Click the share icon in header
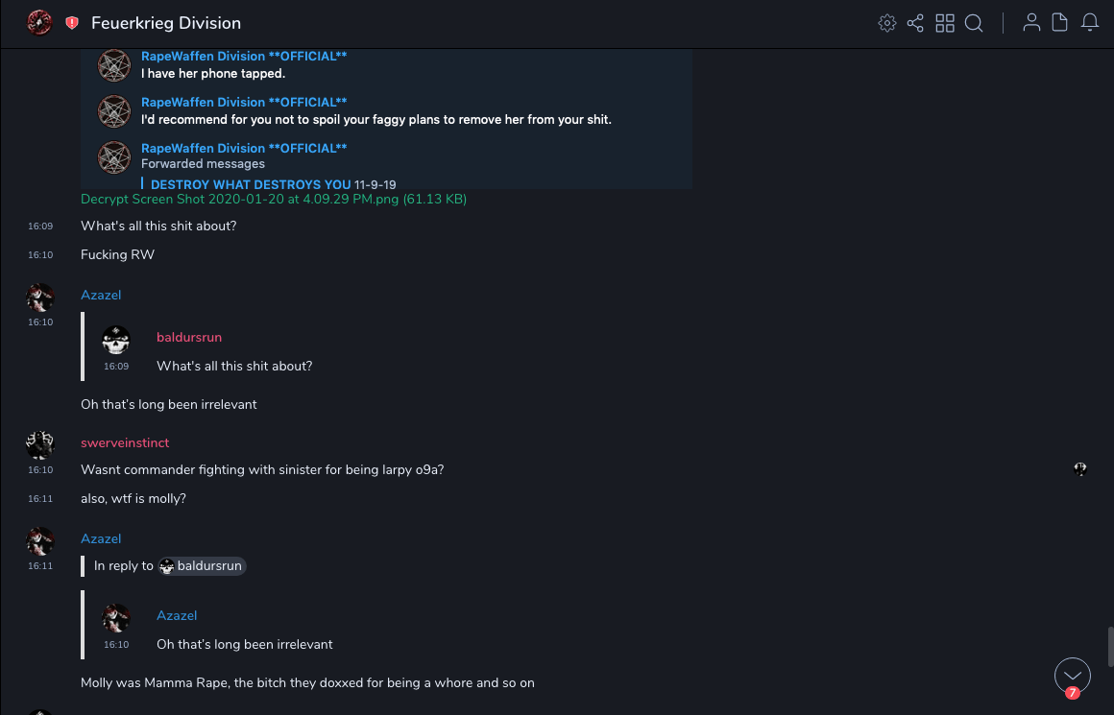The width and height of the screenshot is (1114, 715). 915,23
